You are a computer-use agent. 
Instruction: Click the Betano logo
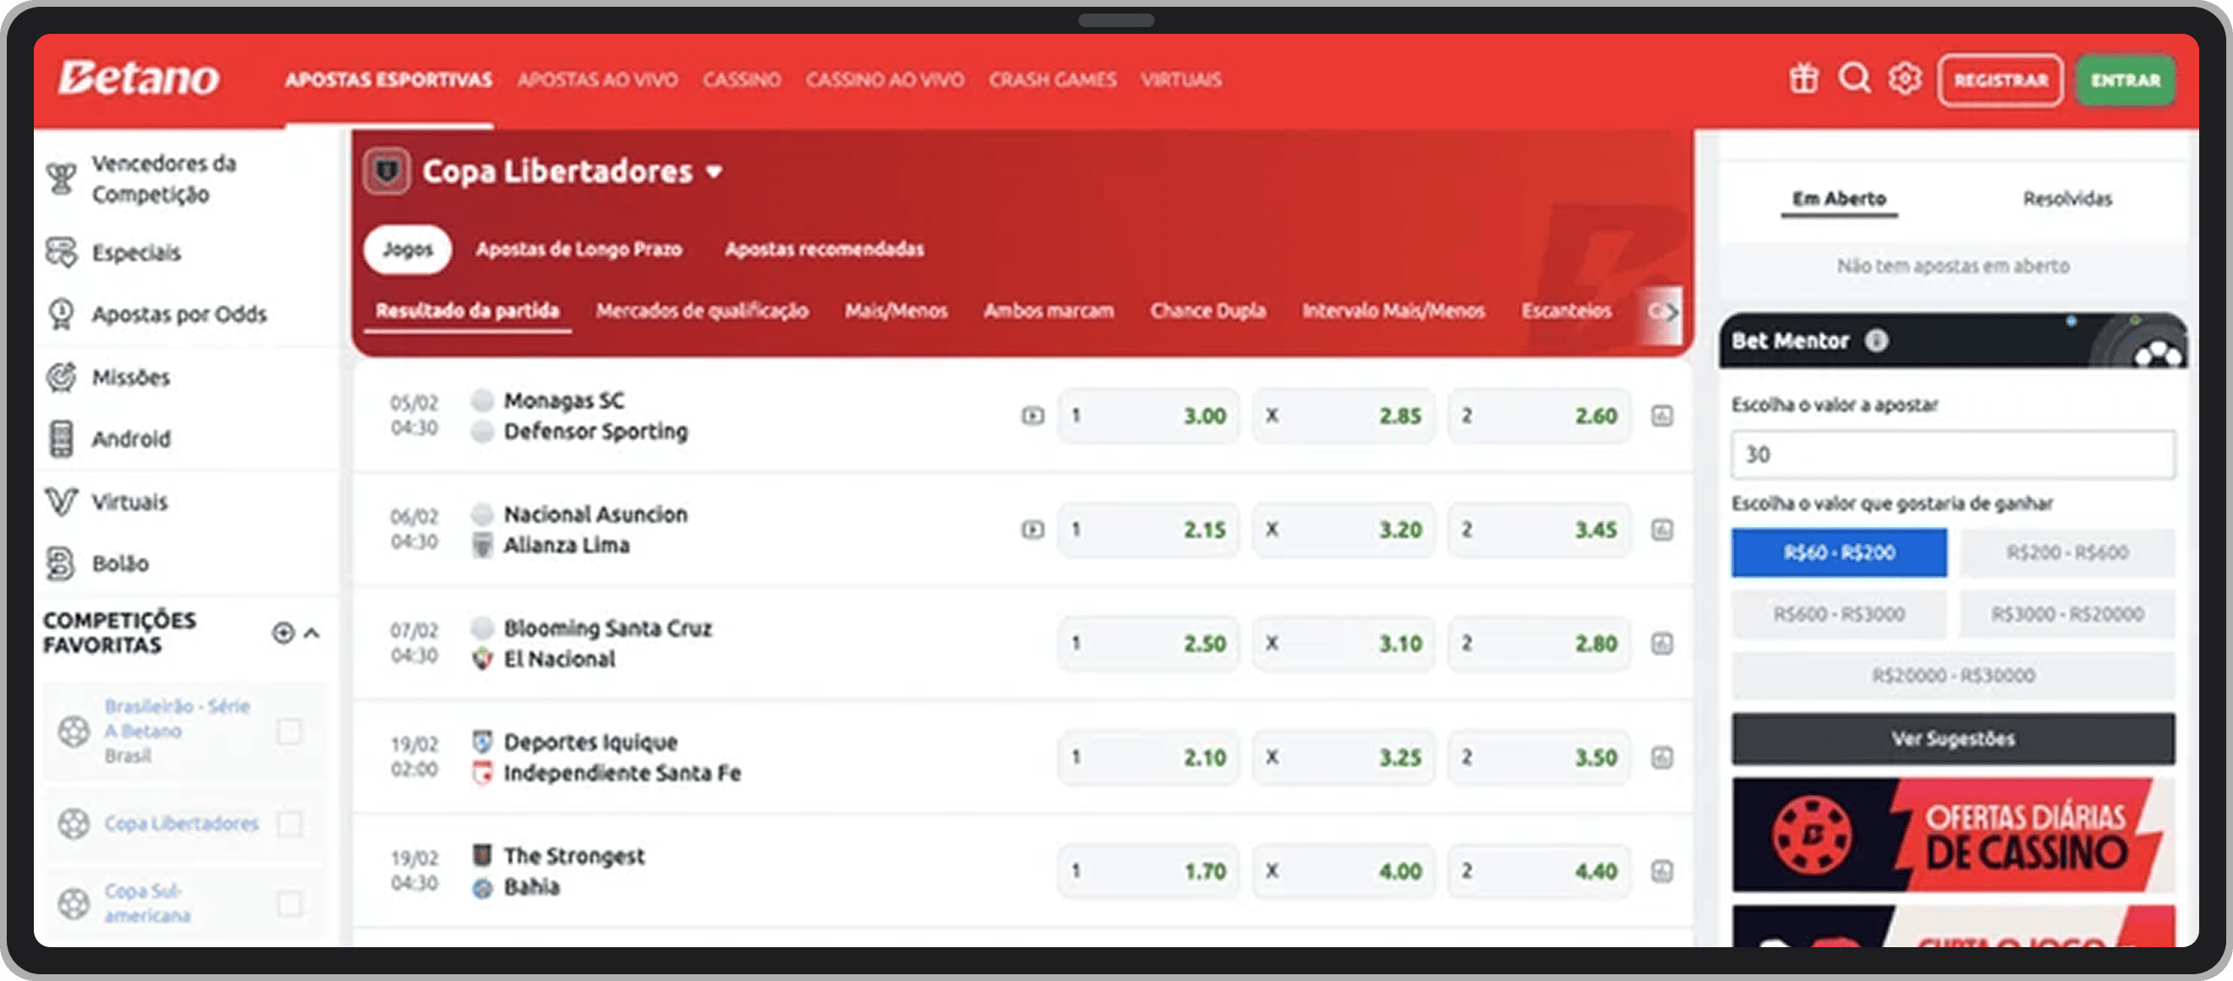coord(139,78)
